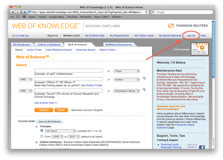Click Download quick Recorded Training link
The width and height of the screenshot is (223, 160).
click(x=171, y=146)
